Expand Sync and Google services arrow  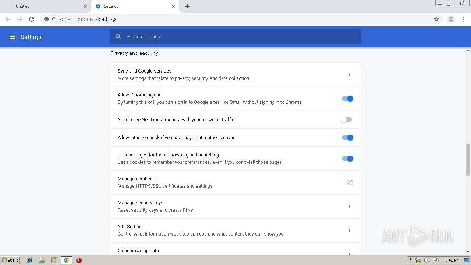coord(350,75)
